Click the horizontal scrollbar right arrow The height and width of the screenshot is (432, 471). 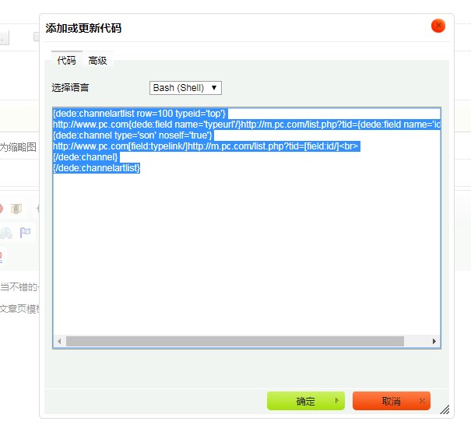pyautogui.click(x=434, y=341)
